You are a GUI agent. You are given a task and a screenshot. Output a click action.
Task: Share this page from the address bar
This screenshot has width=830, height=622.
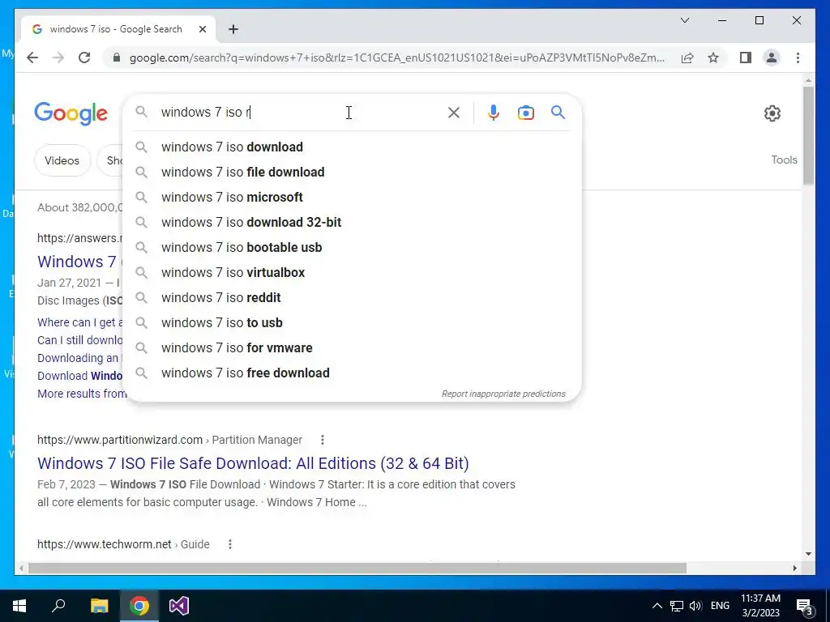click(687, 58)
